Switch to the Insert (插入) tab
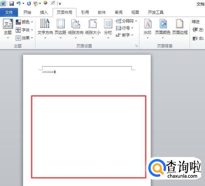The width and height of the screenshot is (205, 186). click(44, 12)
